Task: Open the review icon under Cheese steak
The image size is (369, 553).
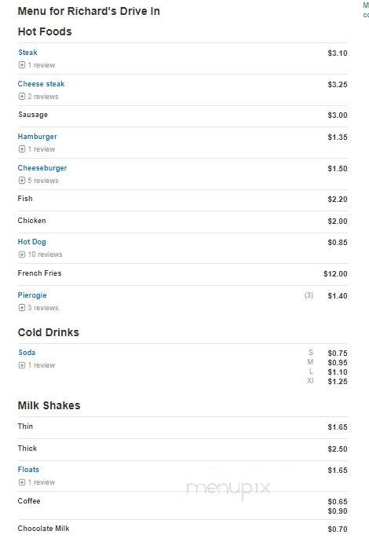Action: (x=22, y=97)
